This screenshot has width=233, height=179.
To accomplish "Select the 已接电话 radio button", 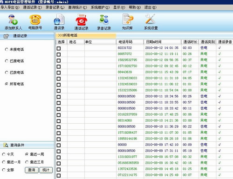I will click(7, 61).
